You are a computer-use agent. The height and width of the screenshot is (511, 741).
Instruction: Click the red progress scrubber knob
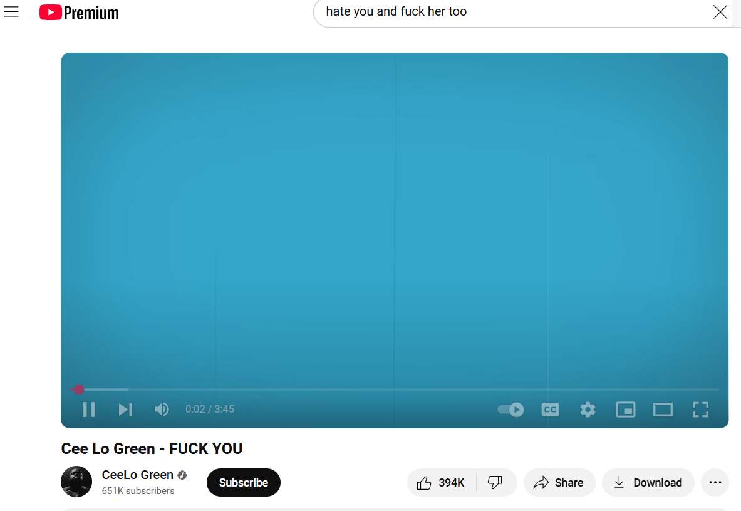[78, 390]
